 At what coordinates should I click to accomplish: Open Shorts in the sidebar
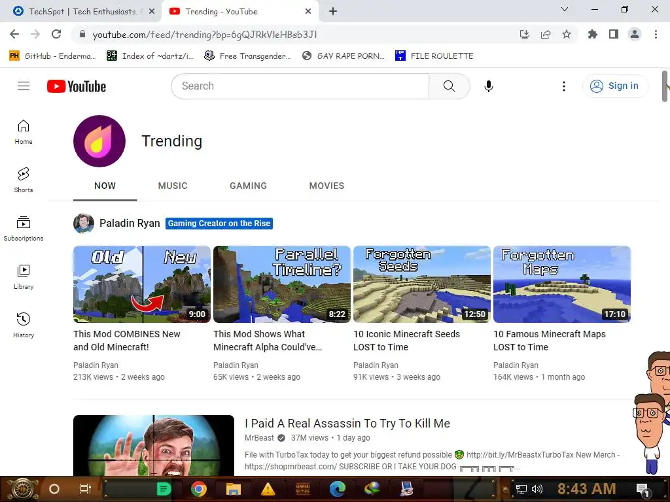pos(24,180)
